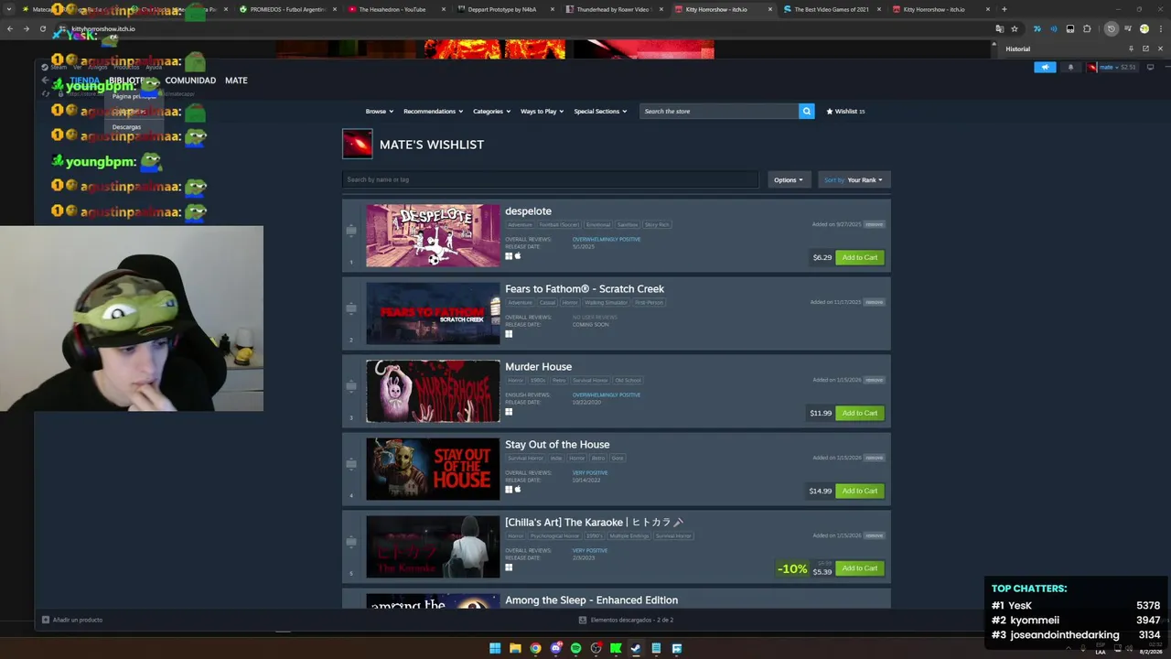Open The Karaoke game thumbnail
Viewport: 1171px width, 659px height.
point(433,546)
